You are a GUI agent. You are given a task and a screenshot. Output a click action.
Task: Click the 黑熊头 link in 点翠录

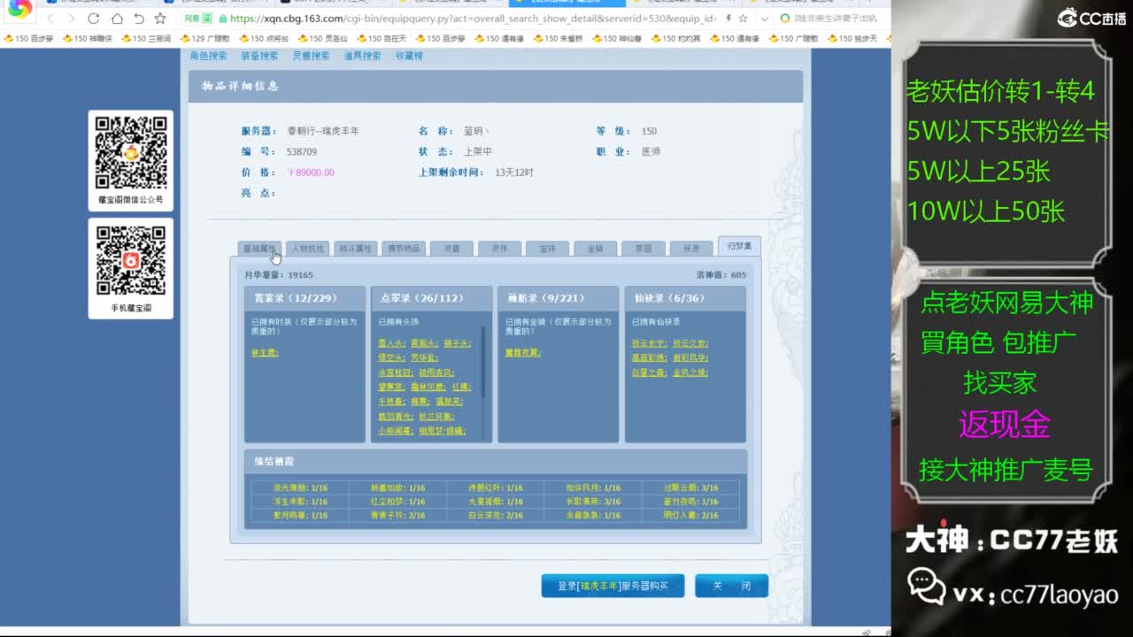point(423,343)
